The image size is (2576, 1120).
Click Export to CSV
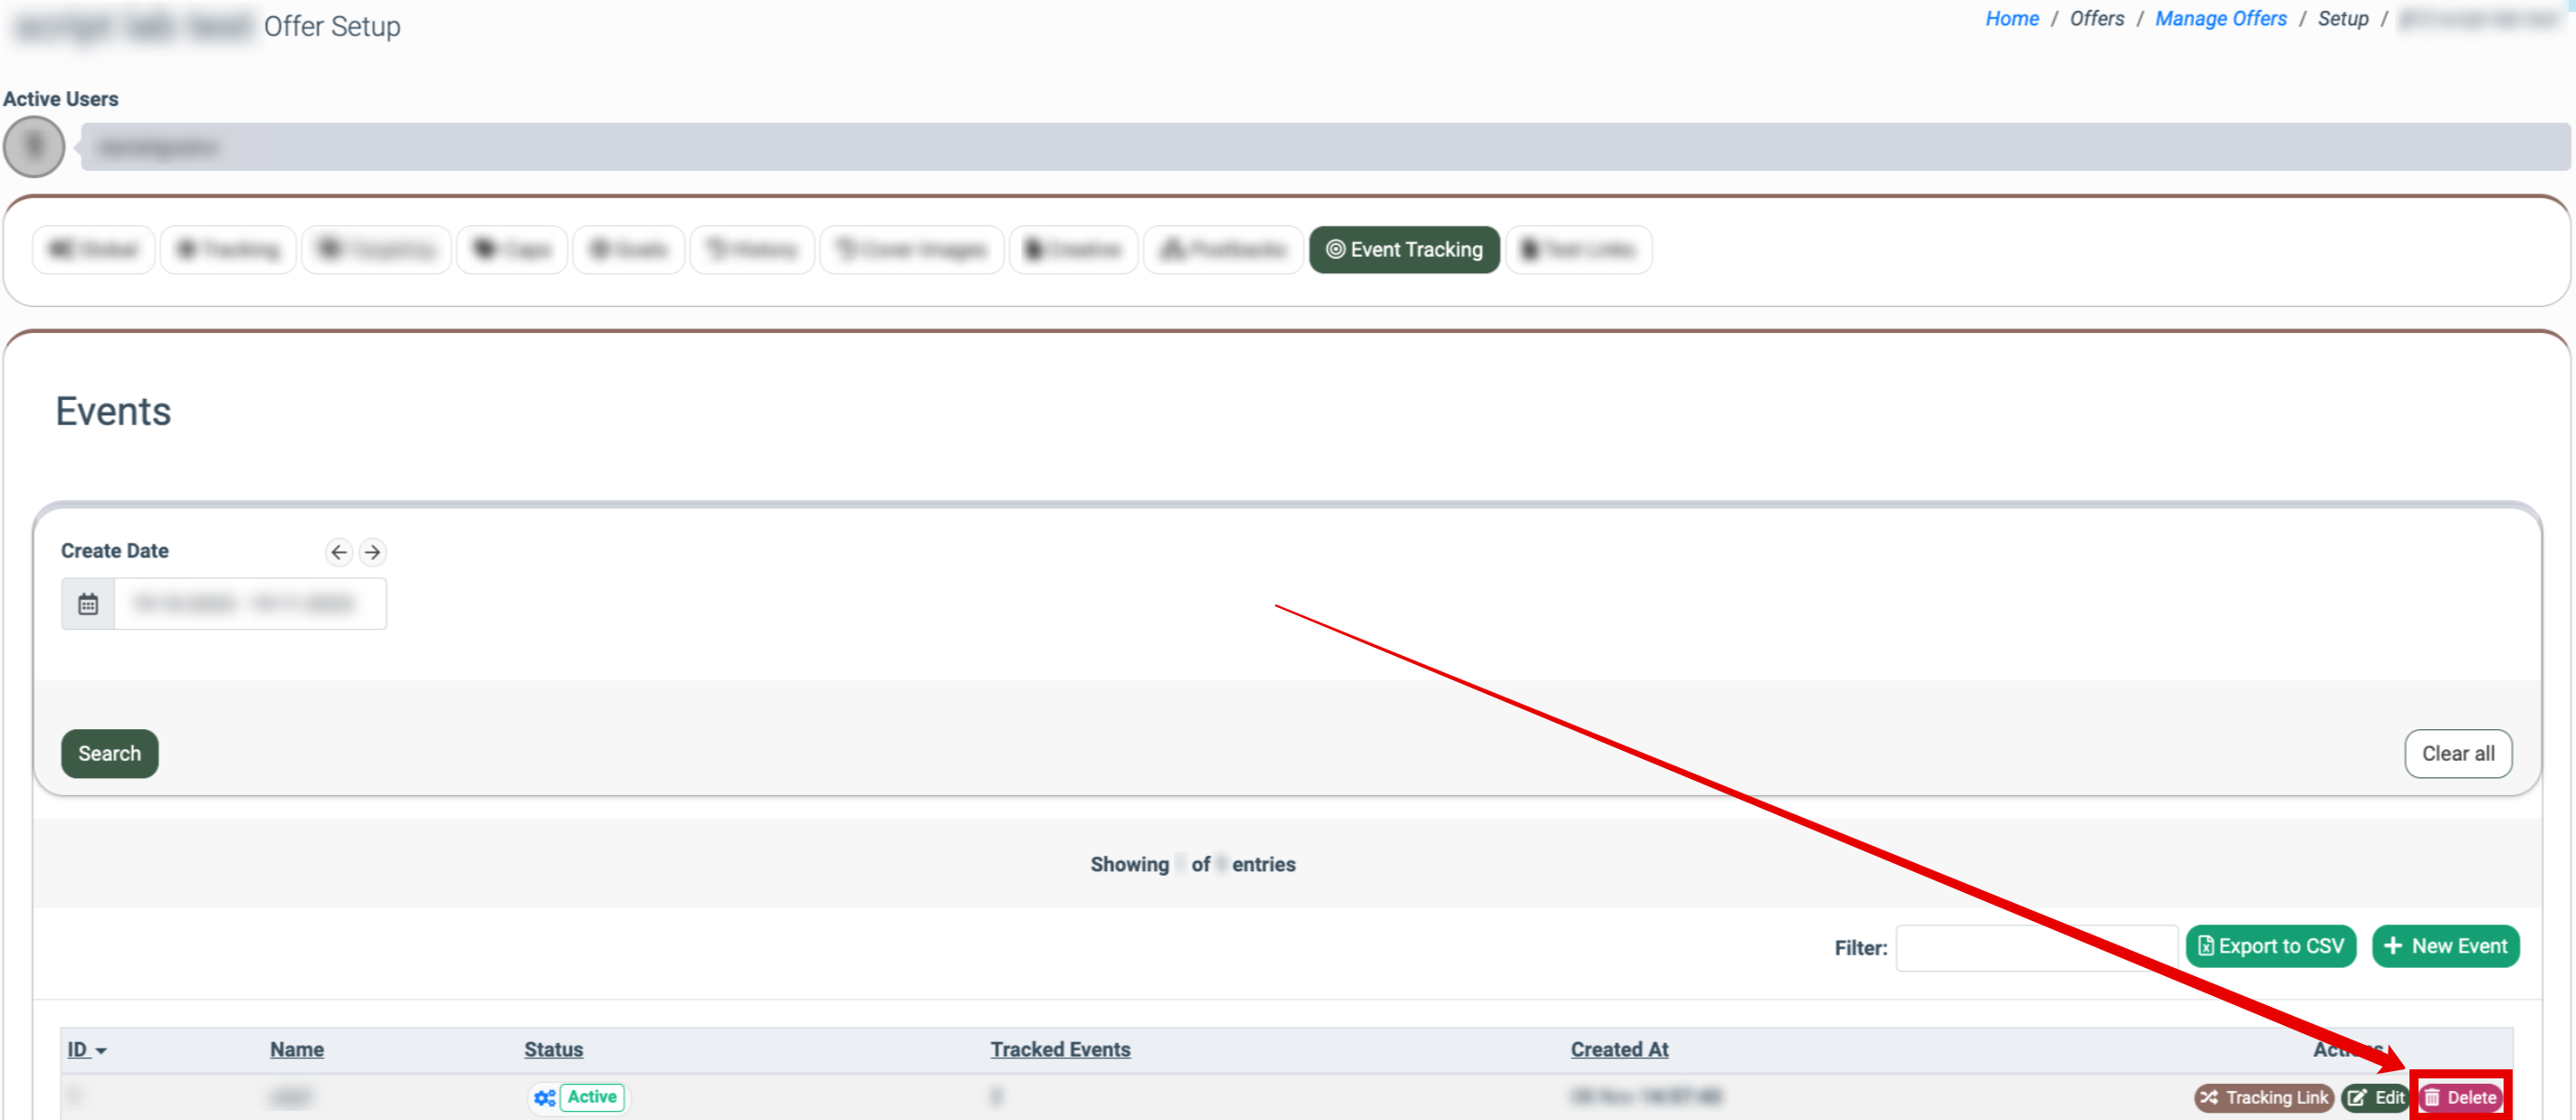[2270, 946]
